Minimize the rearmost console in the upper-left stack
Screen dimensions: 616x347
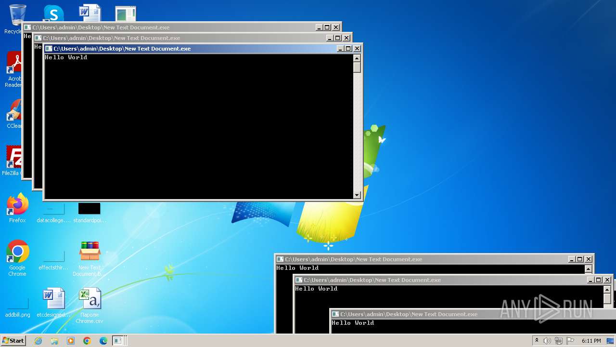point(319,27)
